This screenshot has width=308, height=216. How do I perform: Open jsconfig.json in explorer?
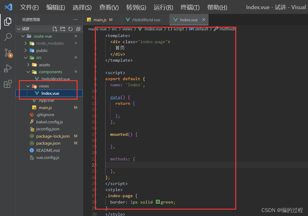point(49,129)
